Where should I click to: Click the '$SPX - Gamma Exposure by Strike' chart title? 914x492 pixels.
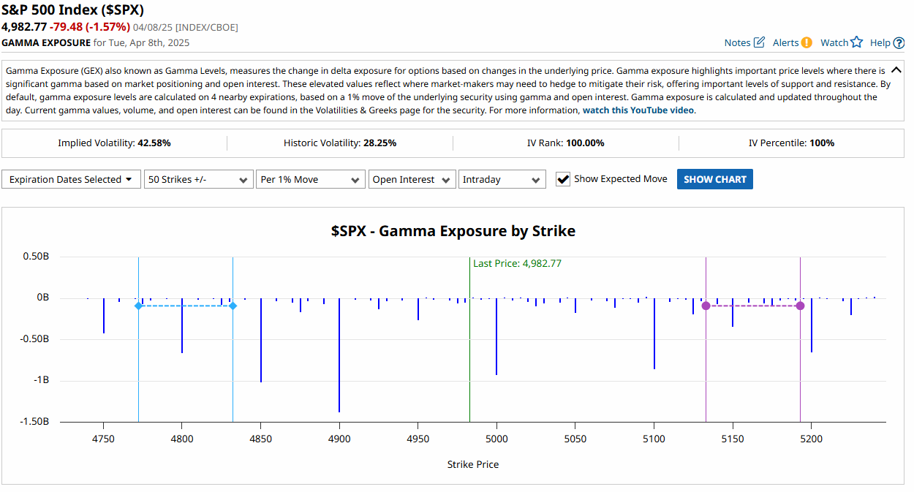tap(453, 231)
